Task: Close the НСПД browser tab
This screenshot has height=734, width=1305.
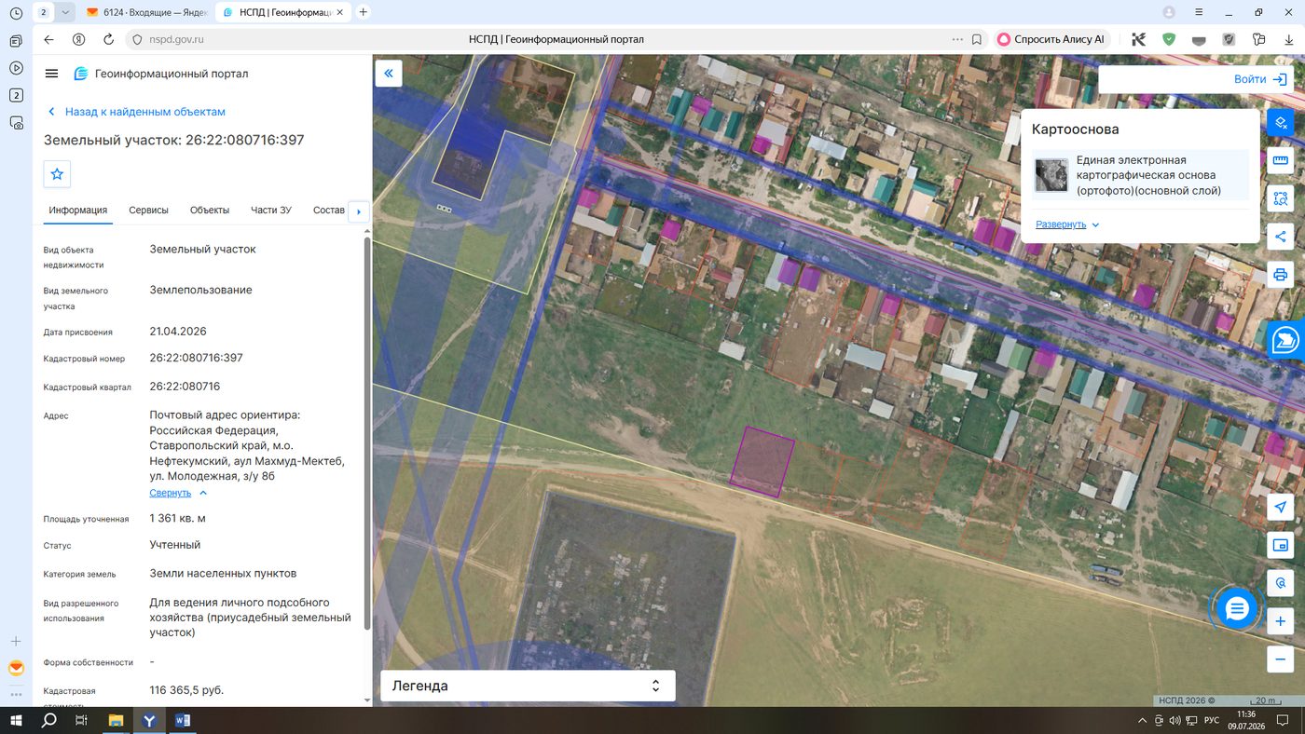Action: (x=340, y=12)
